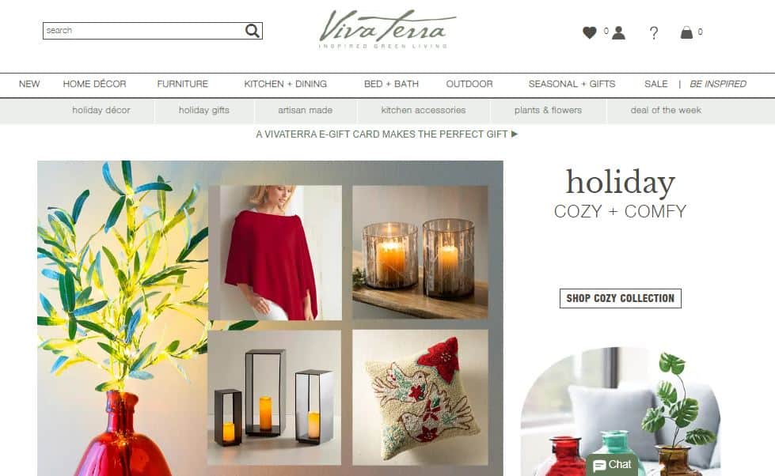Focus the search input field
Image resolution: width=775 pixels, height=476 pixels.
143,31
